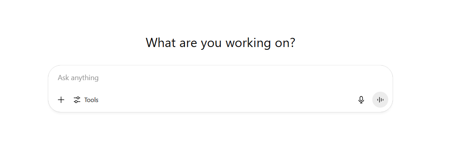Focus the Ask anything input field
460x167 pixels.
(x=220, y=78)
